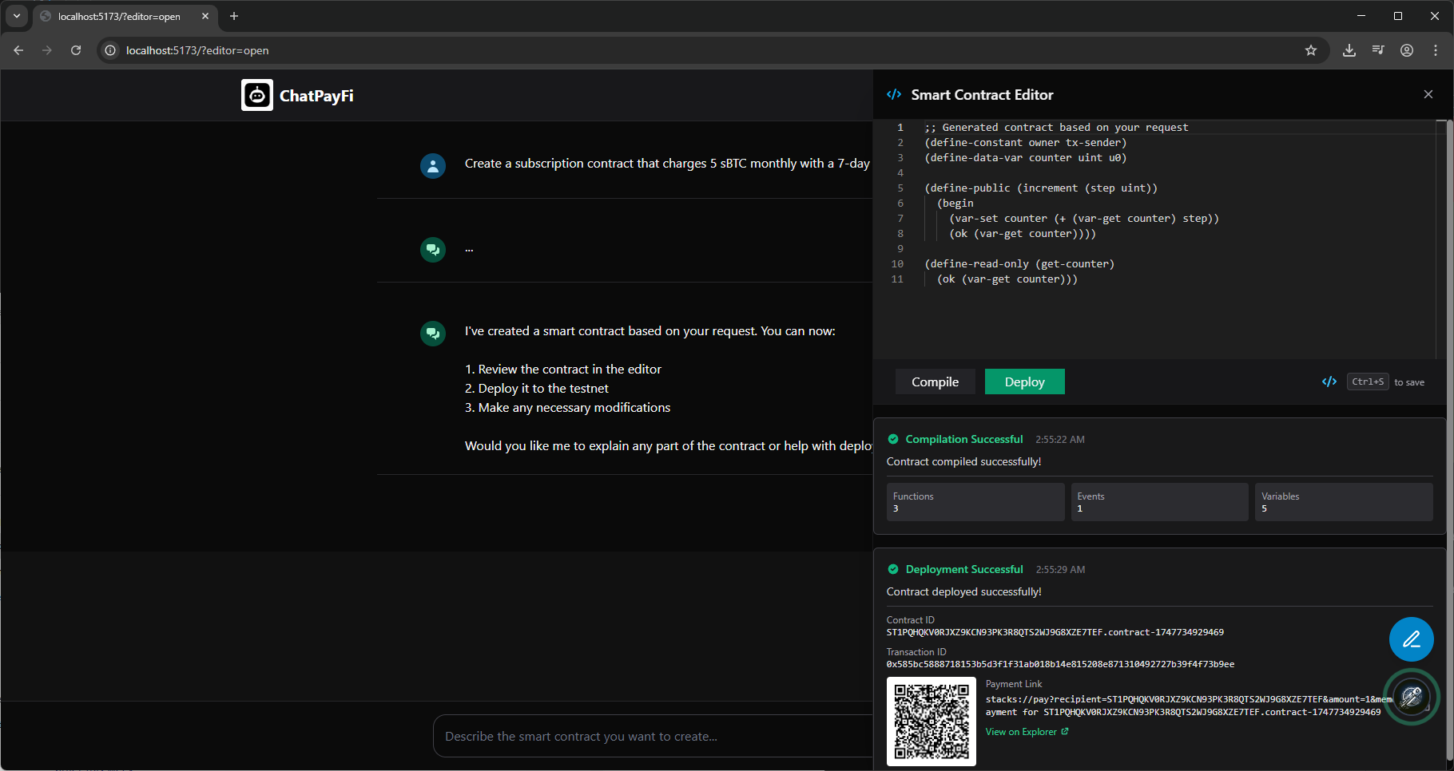Click the ChatPayFi robot logo icon

[x=257, y=95]
